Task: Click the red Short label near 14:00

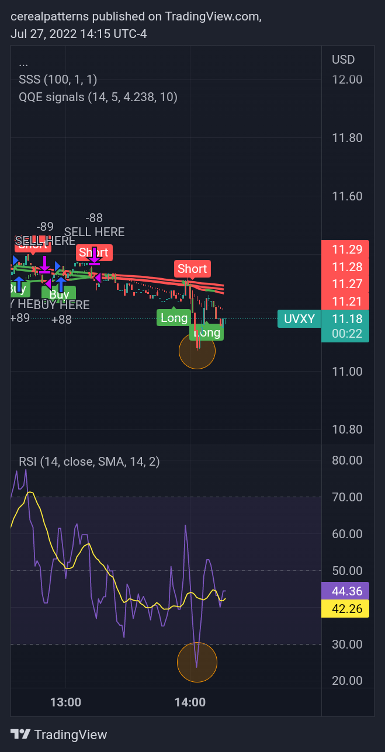Action: [192, 269]
